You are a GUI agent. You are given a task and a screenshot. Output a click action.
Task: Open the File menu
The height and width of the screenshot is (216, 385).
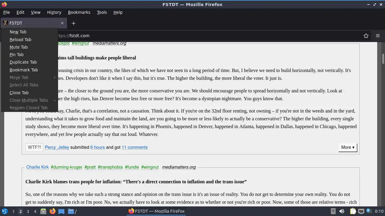pyautogui.click(x=7, y=12)
